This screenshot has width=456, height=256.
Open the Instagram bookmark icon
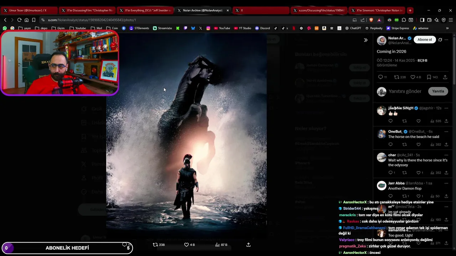(x=208, y=28)
